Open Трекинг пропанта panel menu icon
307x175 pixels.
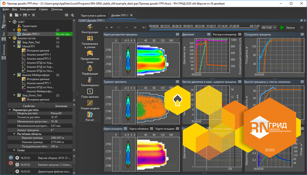coord(177,82)
